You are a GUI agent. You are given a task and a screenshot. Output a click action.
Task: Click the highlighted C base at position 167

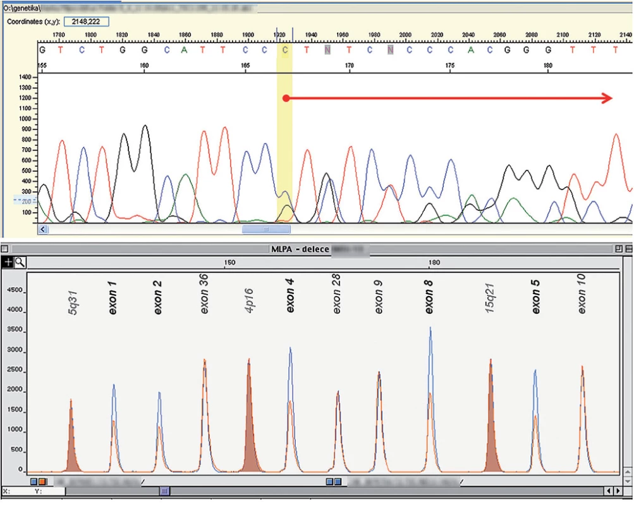285,50
